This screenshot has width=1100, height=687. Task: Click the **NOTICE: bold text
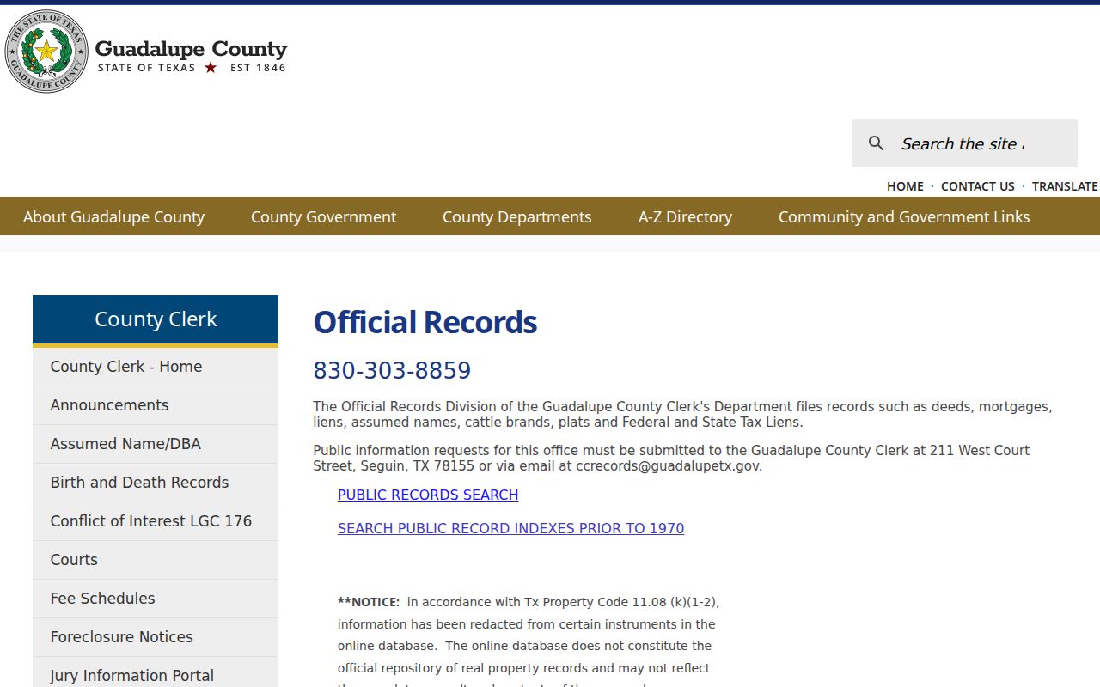click(x=369, y=602)
